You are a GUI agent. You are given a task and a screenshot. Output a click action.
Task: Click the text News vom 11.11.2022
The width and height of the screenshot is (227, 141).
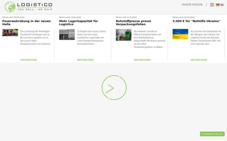(126, 17)
